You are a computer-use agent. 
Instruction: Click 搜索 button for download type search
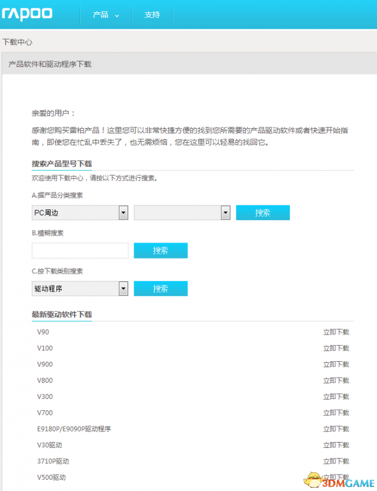point(160,289)
